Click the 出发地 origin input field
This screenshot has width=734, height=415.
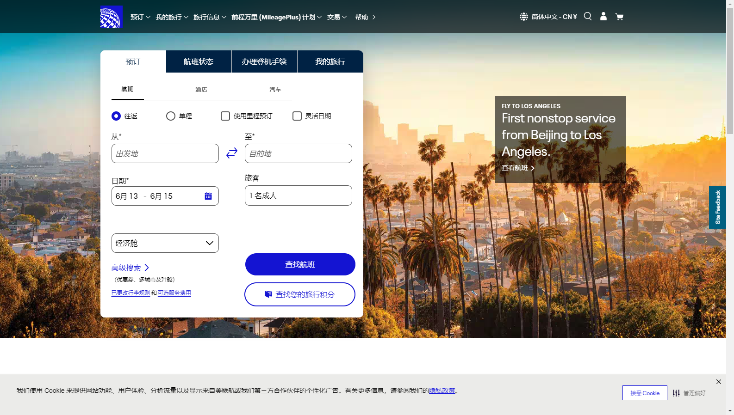165,153
